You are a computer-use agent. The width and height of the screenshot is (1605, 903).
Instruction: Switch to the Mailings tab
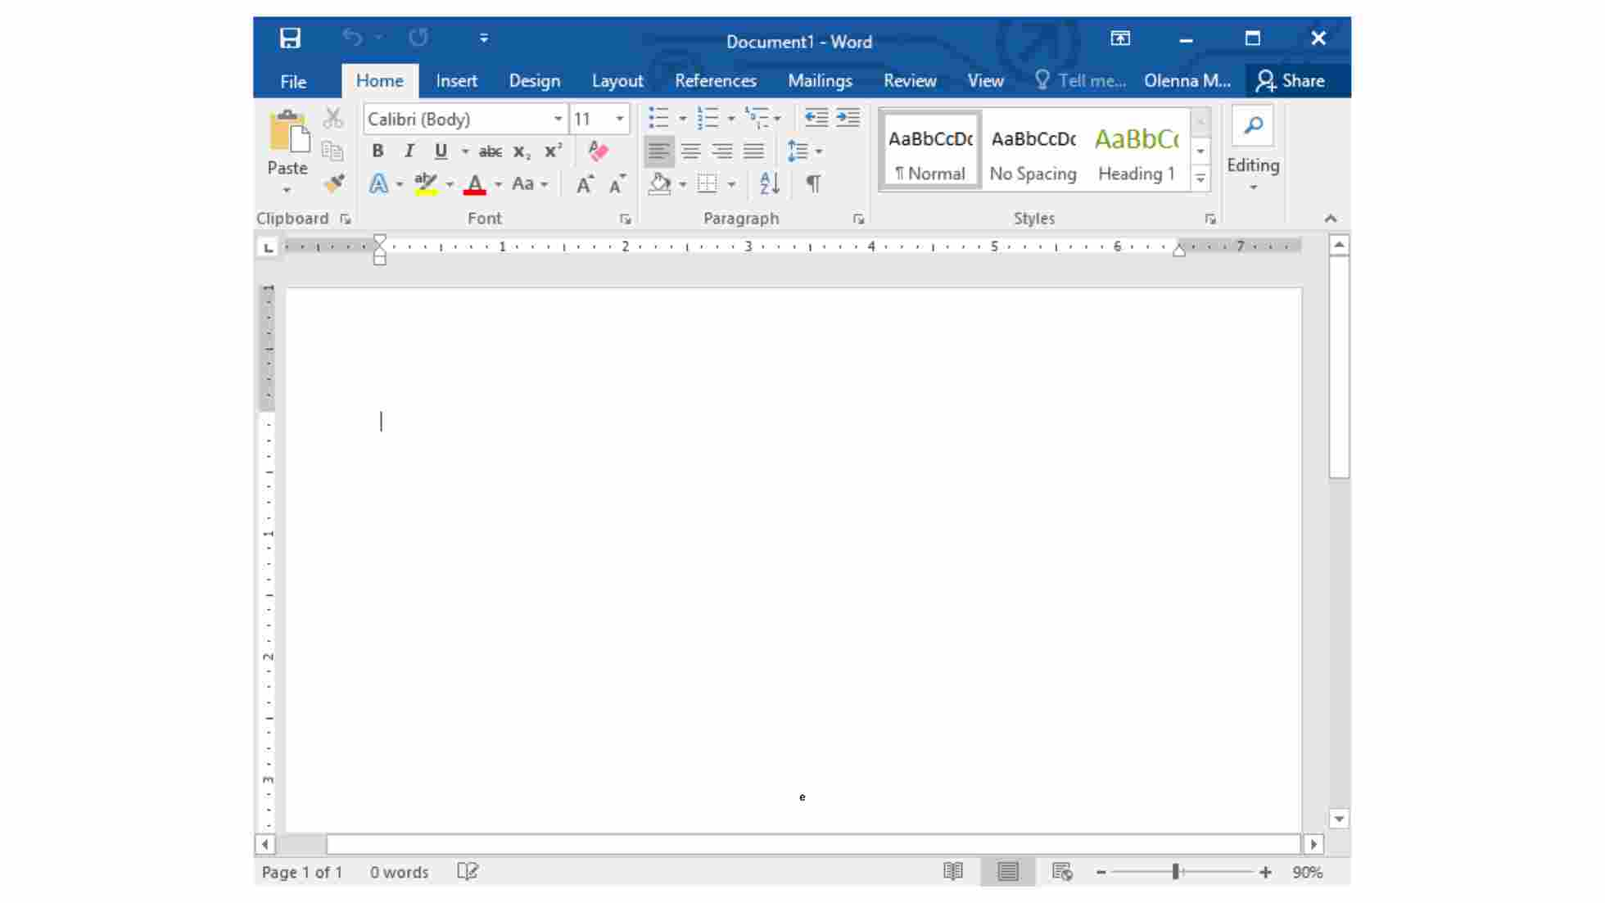(820, 81)
